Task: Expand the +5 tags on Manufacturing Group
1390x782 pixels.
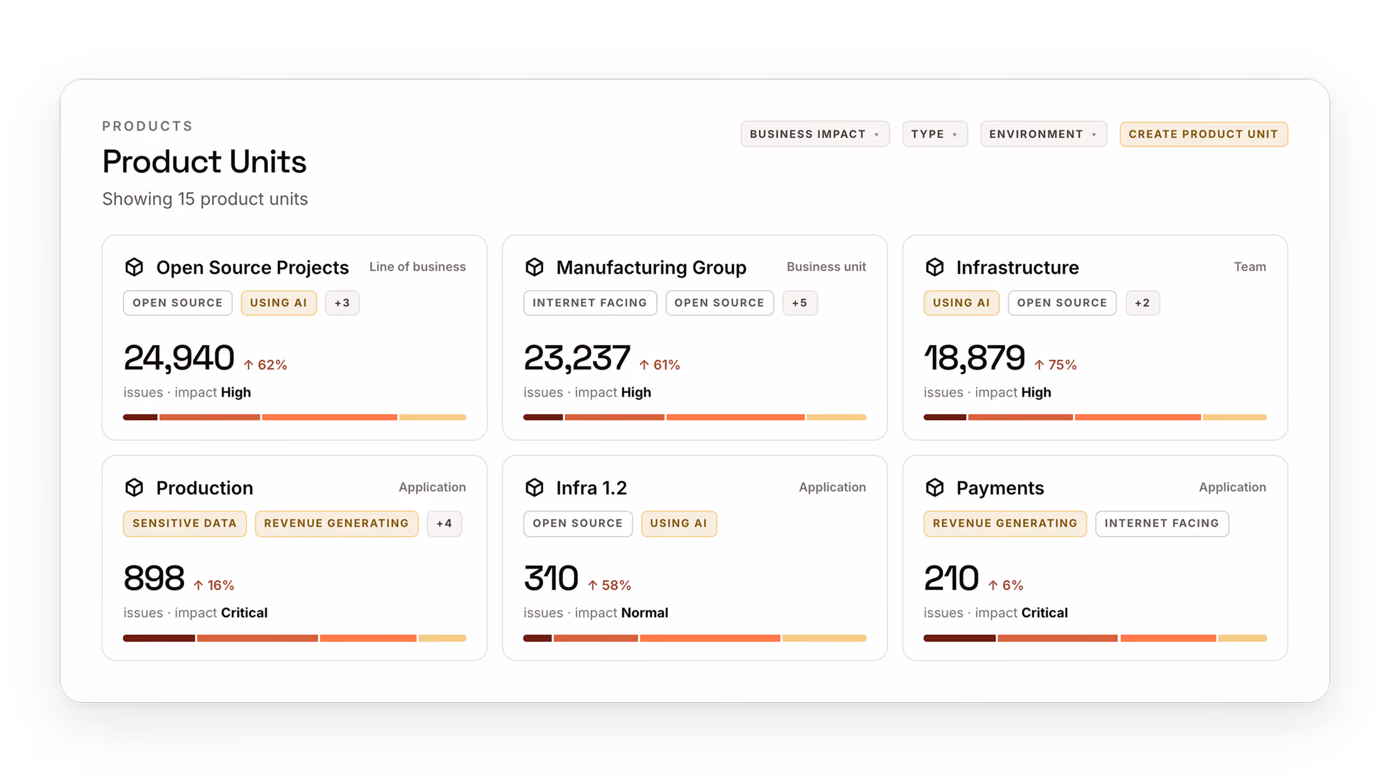Action: 800,303
